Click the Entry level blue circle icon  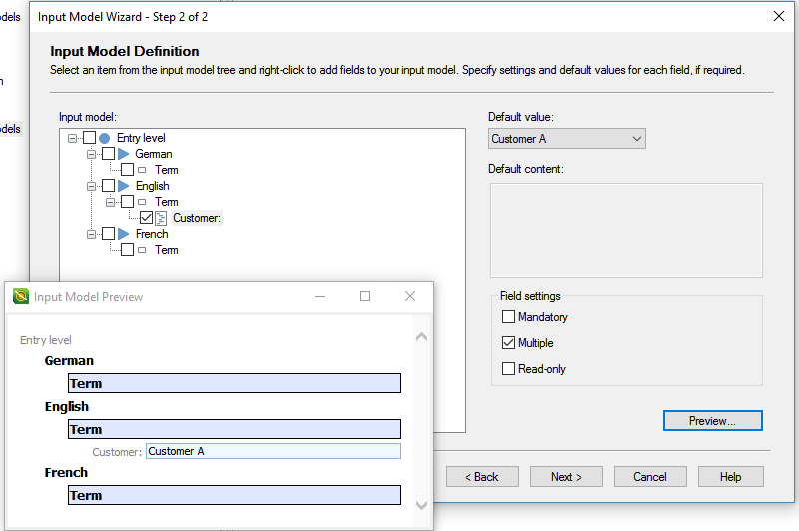point(105,138)
